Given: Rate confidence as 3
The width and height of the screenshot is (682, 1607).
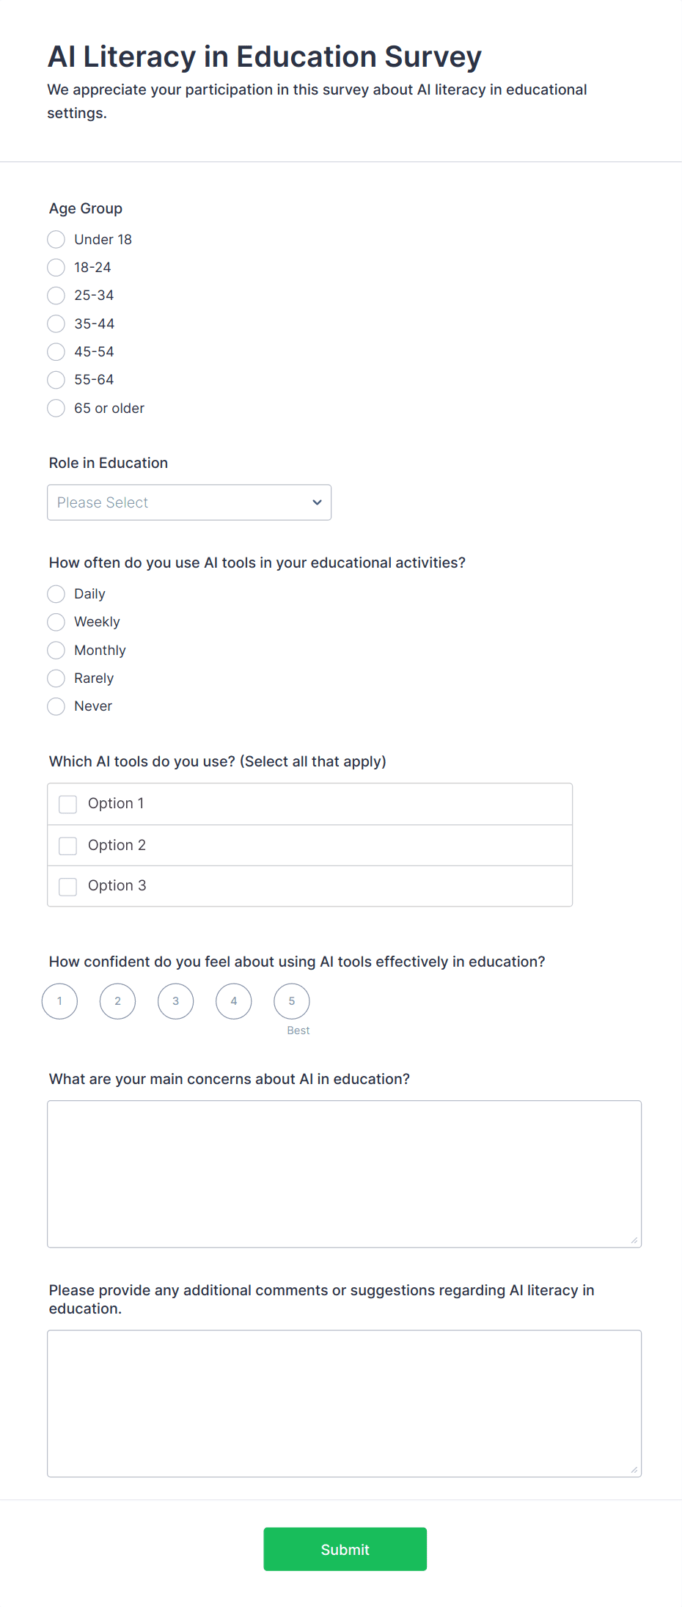Looking at the screenshot, I should [x=176, y=1001].
